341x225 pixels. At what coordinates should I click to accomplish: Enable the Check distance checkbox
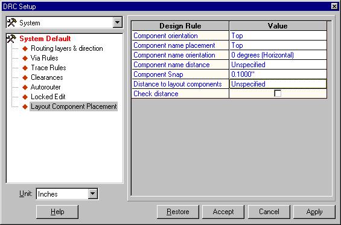tap(278, 93)
